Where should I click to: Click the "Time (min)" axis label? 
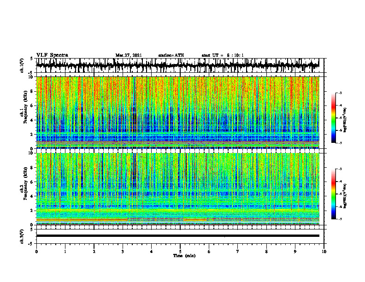pos(184,256)
